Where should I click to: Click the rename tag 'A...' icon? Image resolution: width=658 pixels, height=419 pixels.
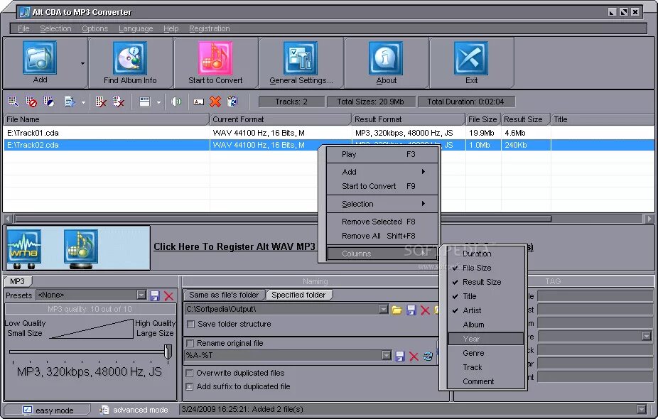(x=198, y=102)
